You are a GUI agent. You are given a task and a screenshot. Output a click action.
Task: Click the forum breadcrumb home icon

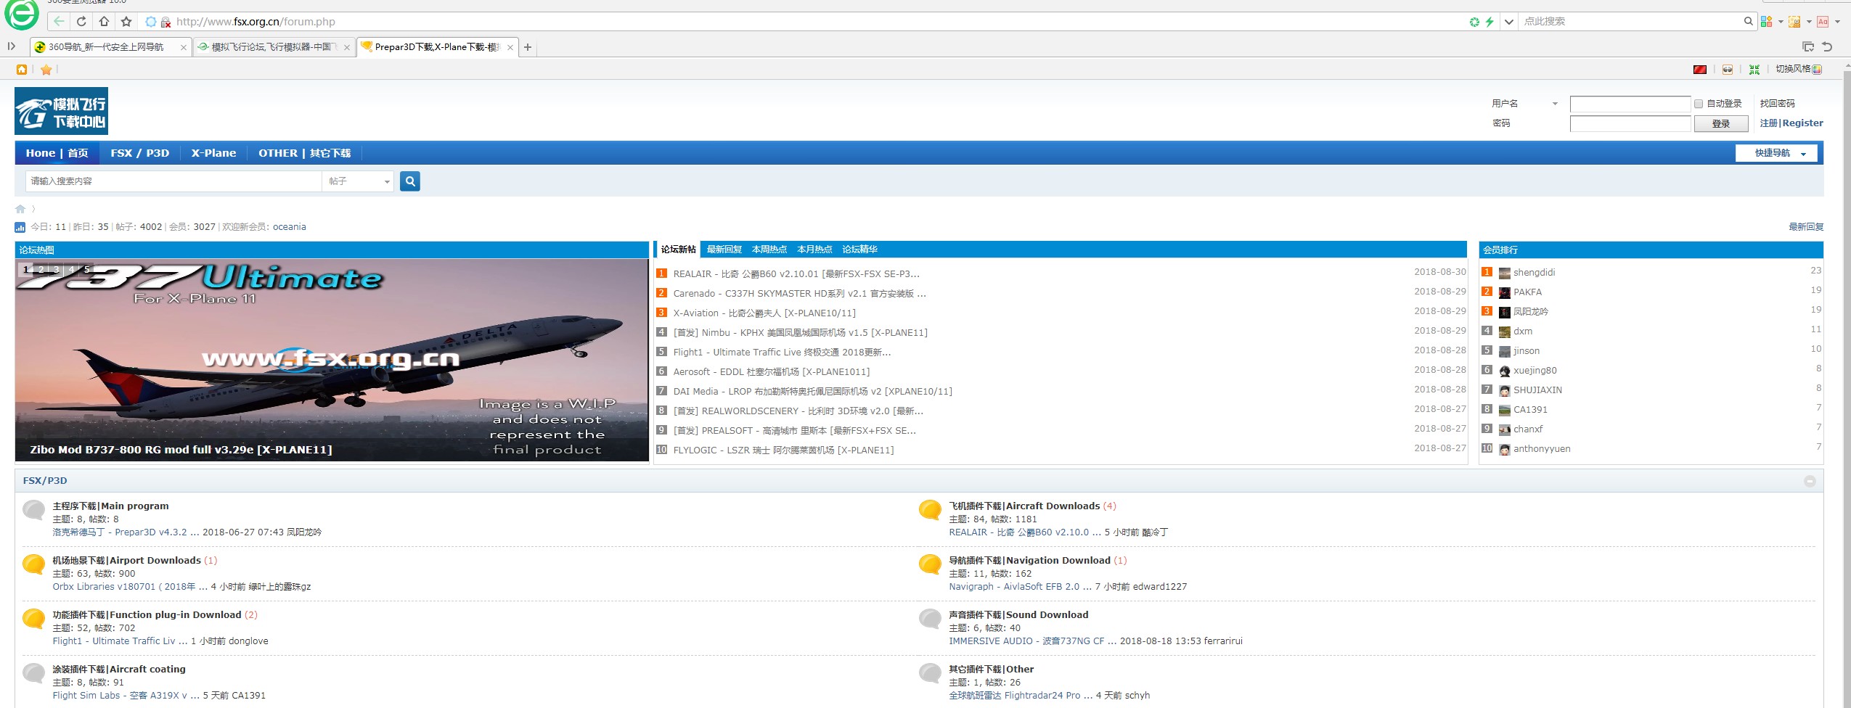20,209
